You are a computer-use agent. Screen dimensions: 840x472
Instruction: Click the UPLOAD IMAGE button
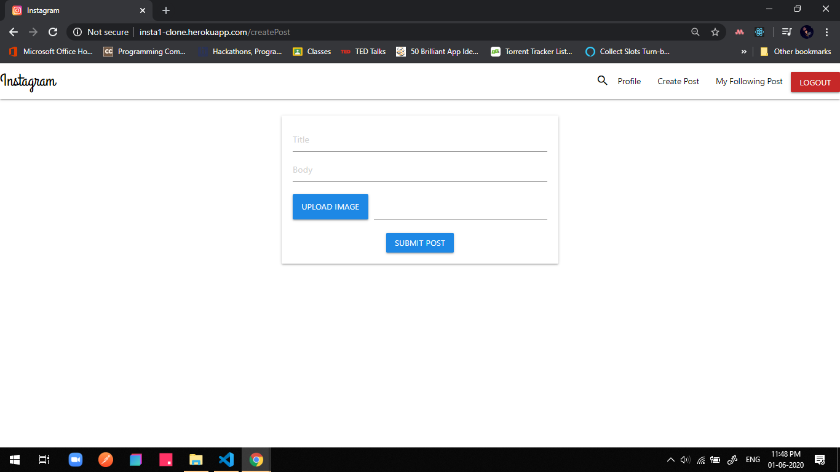tap(330, 206)
